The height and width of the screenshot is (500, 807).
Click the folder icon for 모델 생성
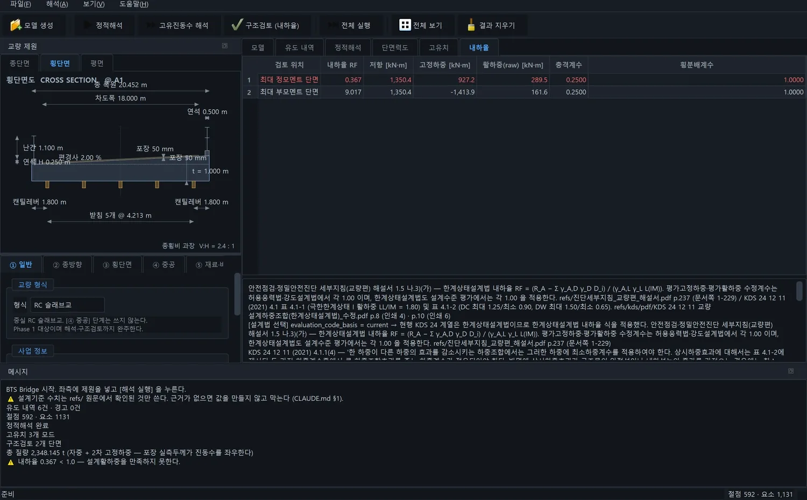click(16, 25)
